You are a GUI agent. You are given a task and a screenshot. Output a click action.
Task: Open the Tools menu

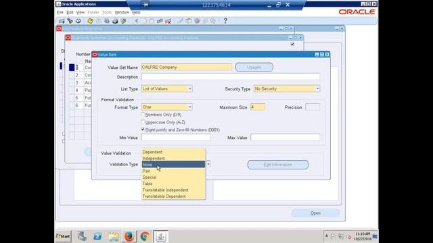coord(107,12)
